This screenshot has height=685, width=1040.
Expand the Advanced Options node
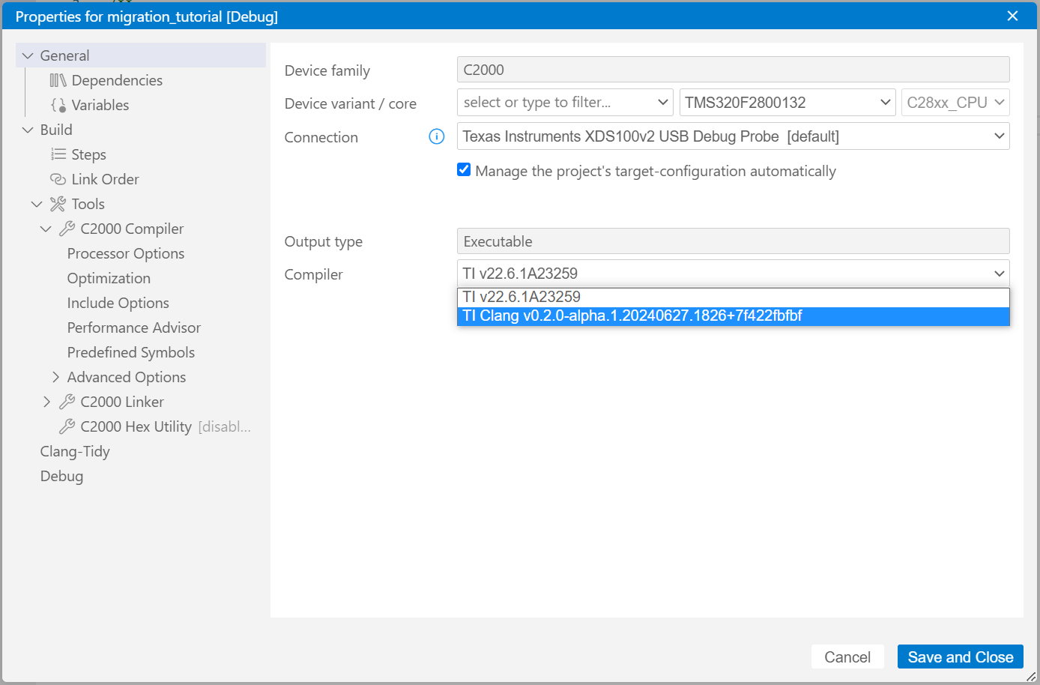pos(55,377)
